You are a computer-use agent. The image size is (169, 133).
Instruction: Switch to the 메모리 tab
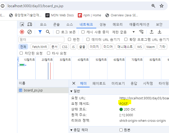tap(118, 25)
